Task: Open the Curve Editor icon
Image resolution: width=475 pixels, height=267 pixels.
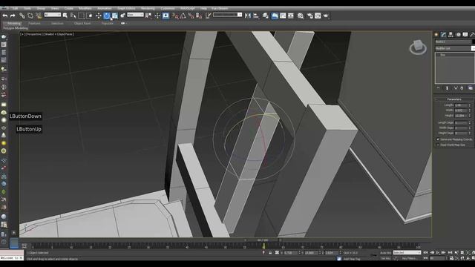Action: 283,16
